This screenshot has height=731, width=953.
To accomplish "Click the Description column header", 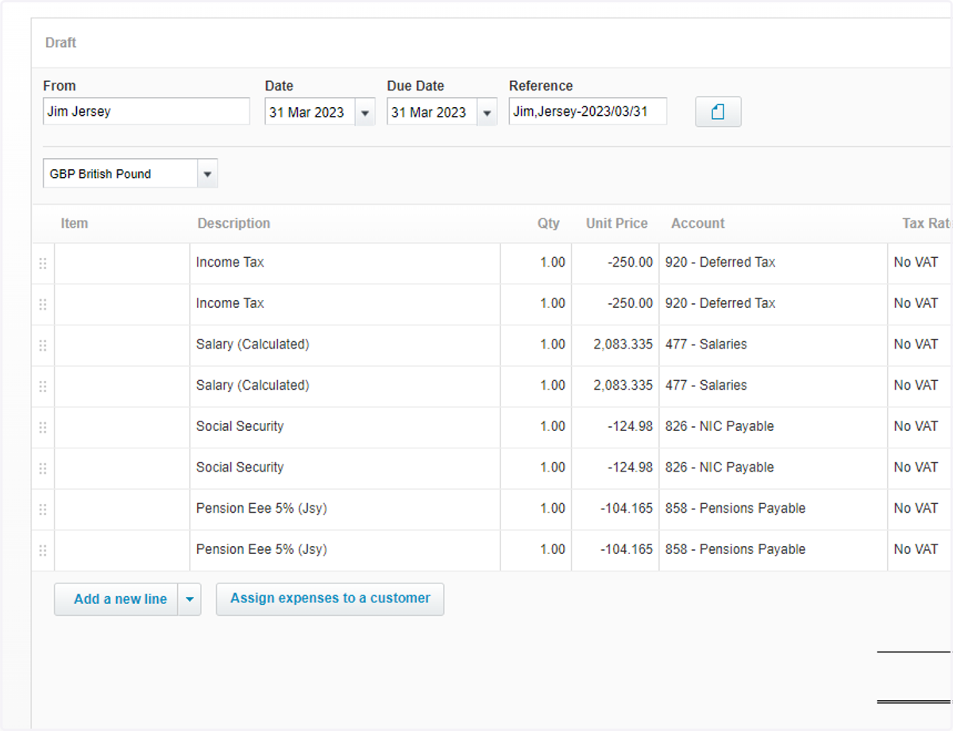I will tap(233, 223).
